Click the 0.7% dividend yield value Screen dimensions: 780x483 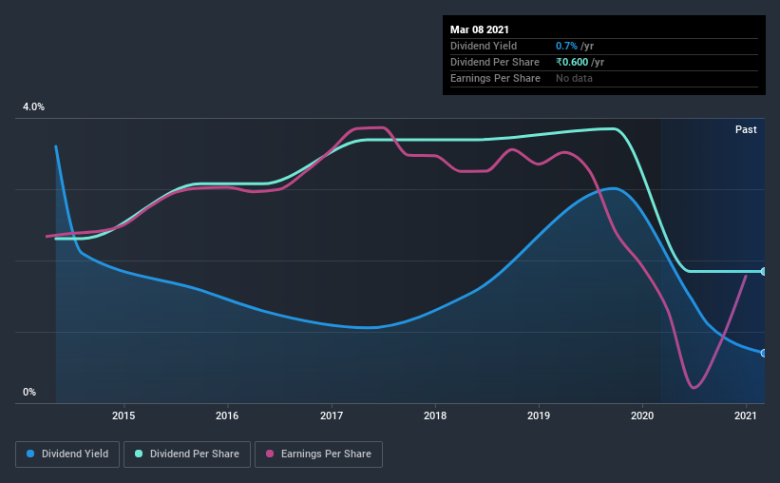coord(566,46)
